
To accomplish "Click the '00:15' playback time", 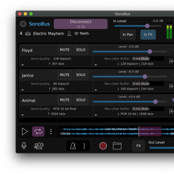I will [x=65, y=134].
